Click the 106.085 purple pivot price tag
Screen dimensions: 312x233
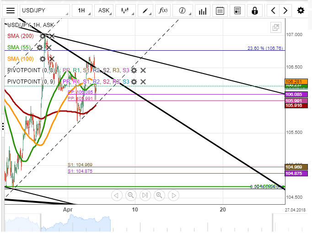[296, 95]
